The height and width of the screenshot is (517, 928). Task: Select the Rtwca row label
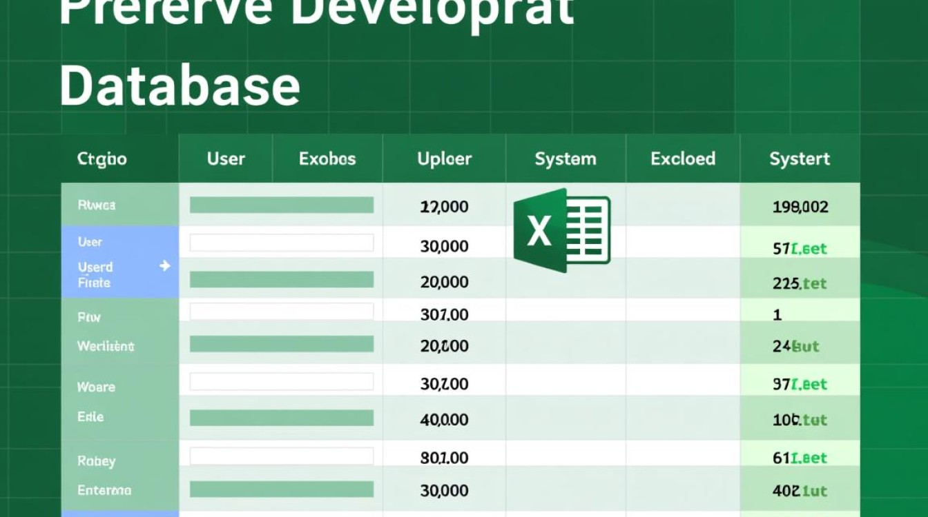tap(97, 205)
